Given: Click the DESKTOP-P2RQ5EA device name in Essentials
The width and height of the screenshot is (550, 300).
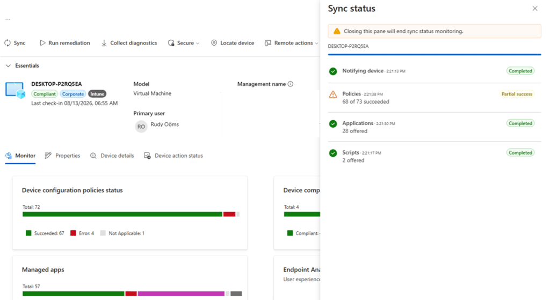Looking at the screenshot, I should 56,84.
